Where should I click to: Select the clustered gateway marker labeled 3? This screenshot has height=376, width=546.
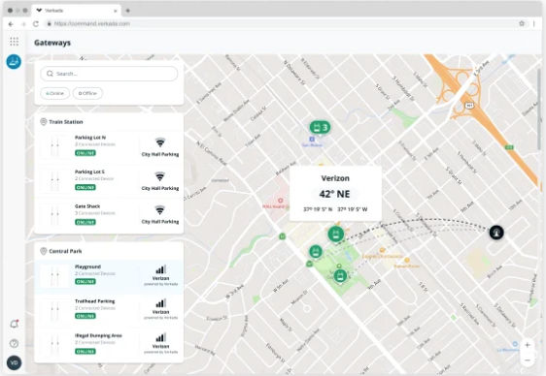(320, 127)
